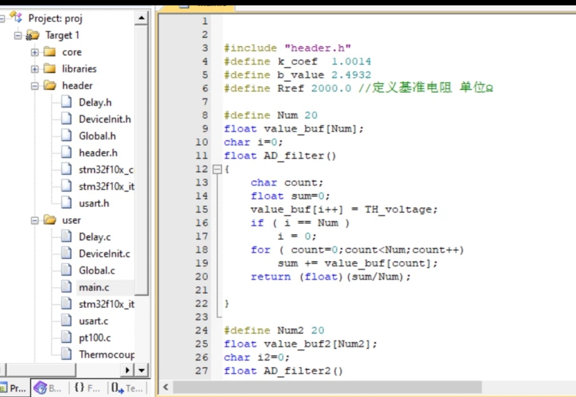
Task: Click the DeviceInit.h file icon
Action: click(67, 119)
